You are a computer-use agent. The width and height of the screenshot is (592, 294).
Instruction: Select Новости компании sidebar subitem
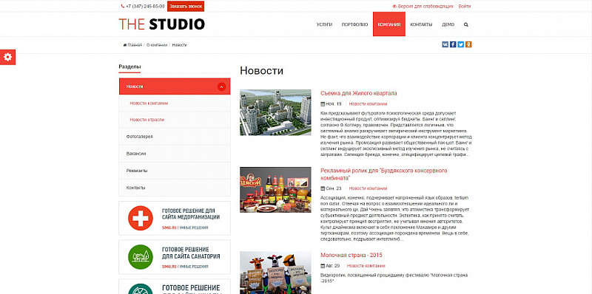click(x=175, y=103)
